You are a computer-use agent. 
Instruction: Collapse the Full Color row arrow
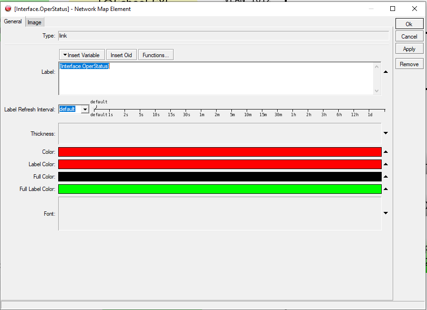[x=385, y=177]
